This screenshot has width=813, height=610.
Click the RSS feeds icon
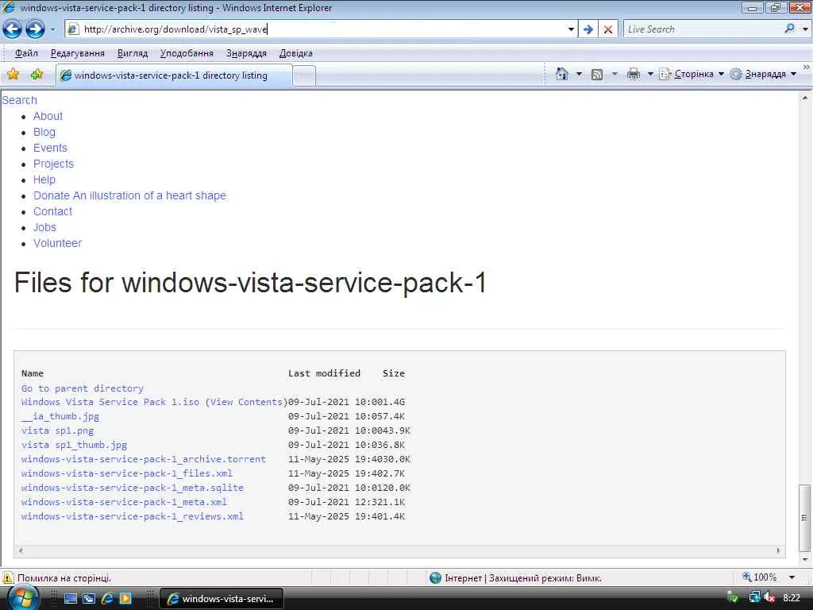(597, 75)
